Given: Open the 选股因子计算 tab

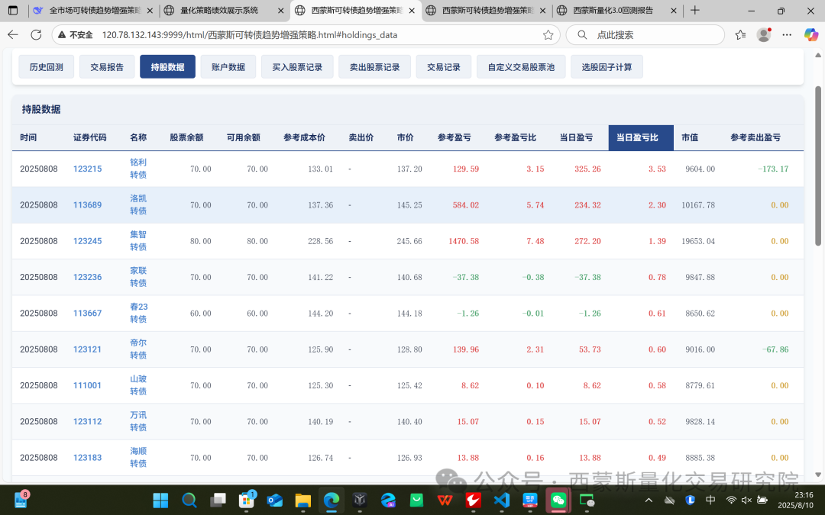Looking at the screenshot, I should pos(607,66).
